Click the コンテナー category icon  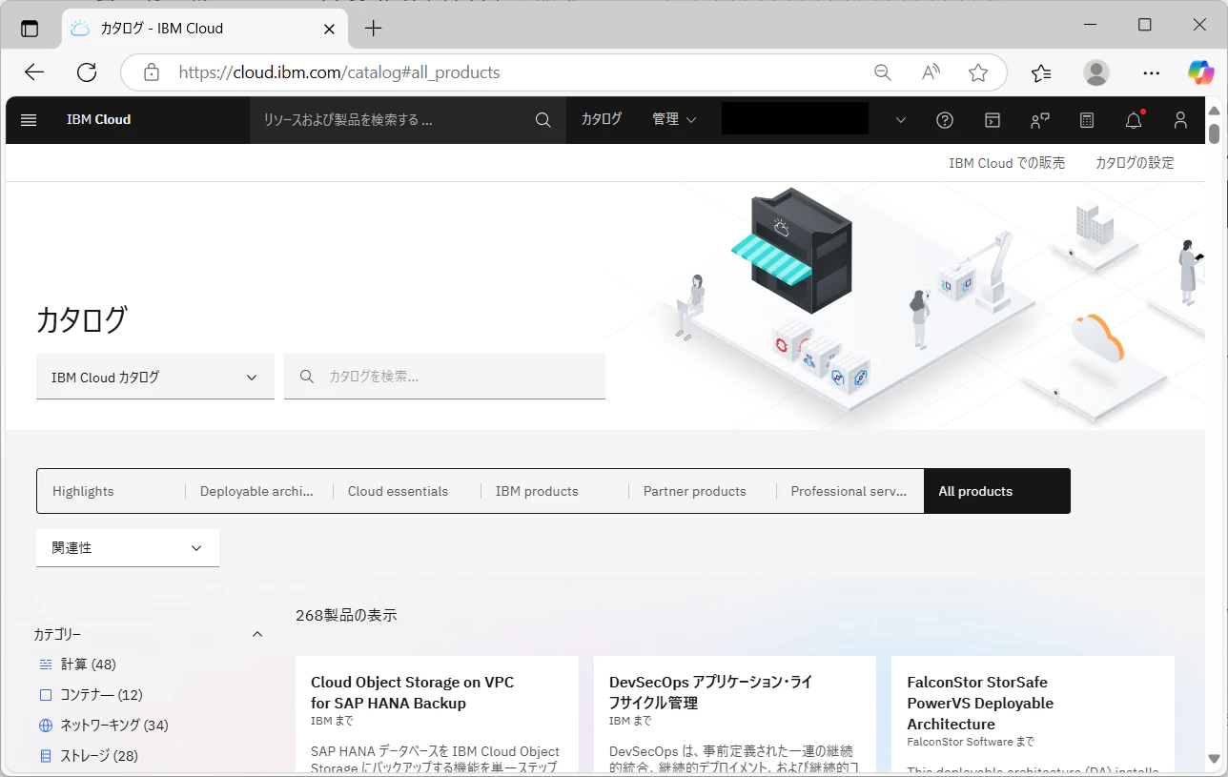[x=46, y=695]
